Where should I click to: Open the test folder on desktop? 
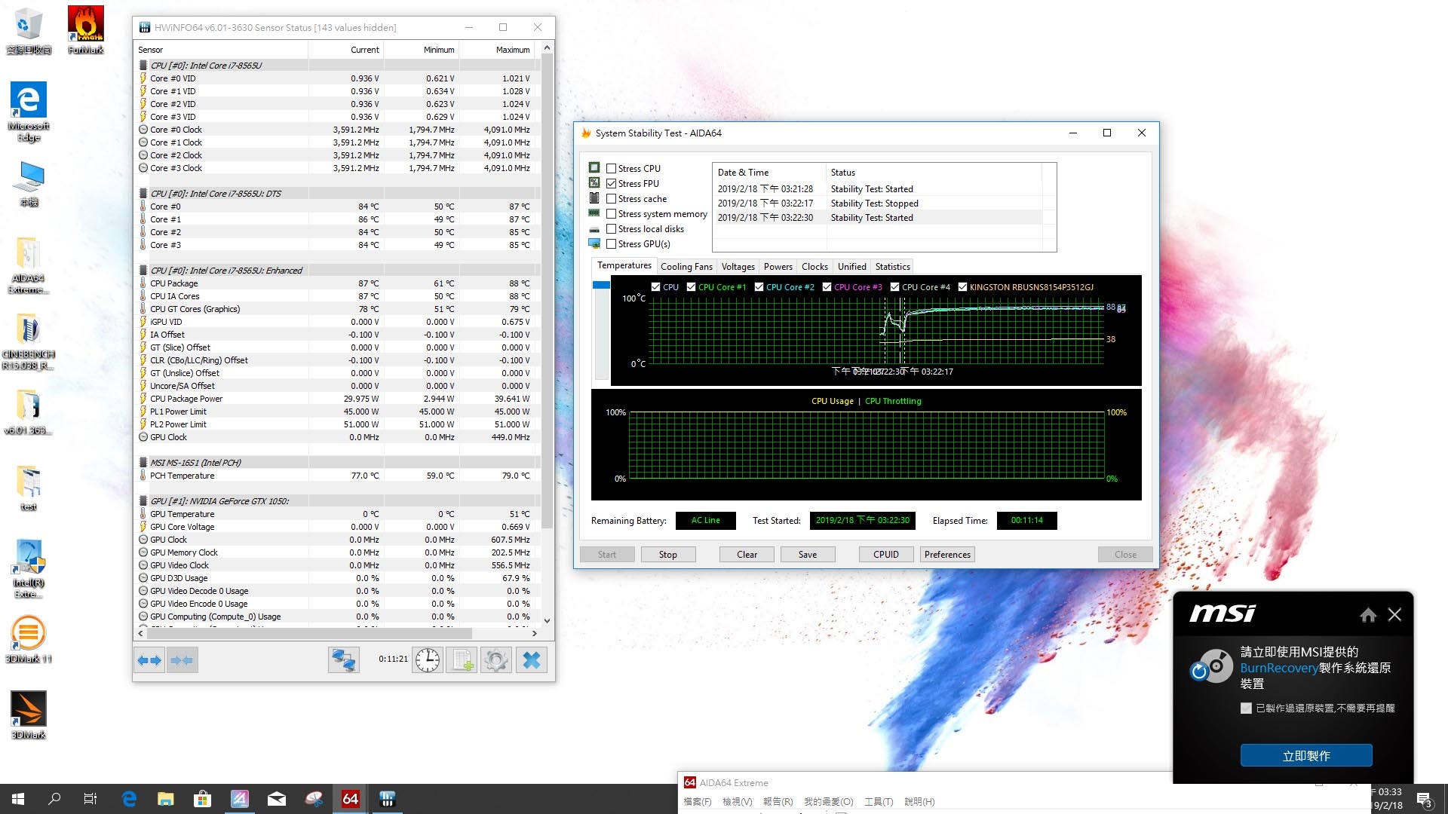click(29, 487)
